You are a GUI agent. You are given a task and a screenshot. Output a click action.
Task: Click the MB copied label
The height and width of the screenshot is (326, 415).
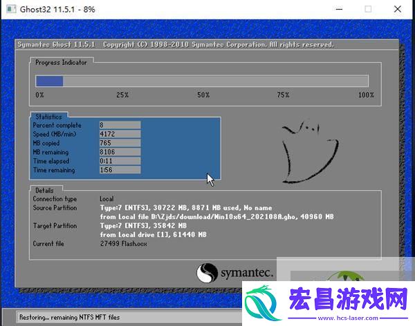point(46,143)
